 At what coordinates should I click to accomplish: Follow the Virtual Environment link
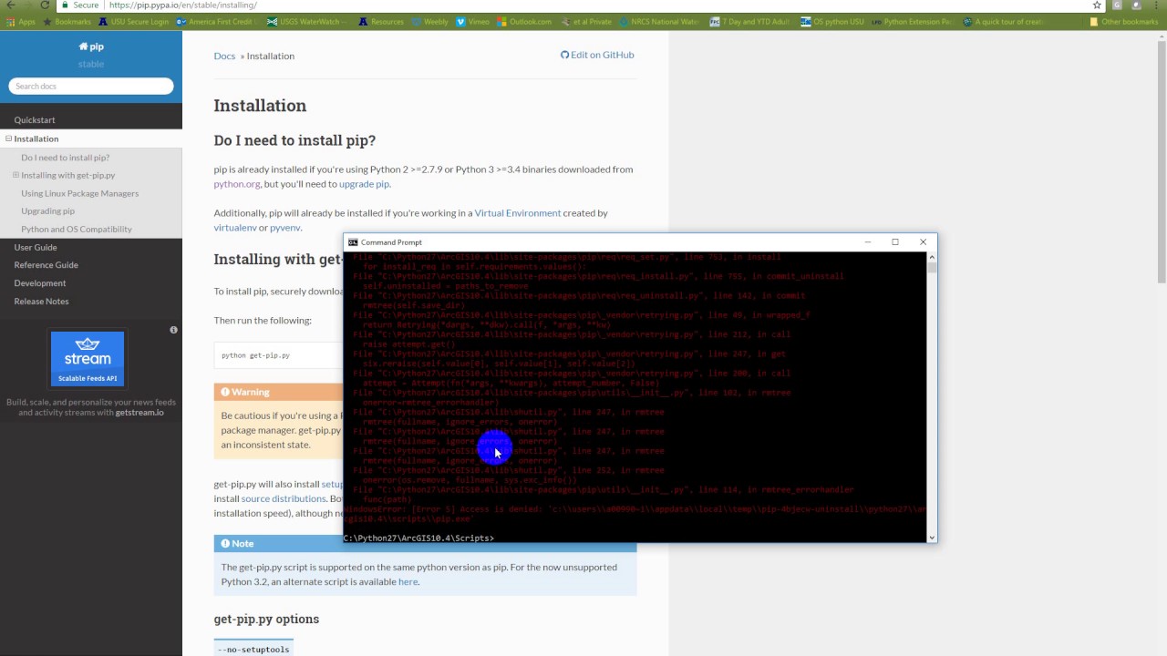pos(518,213)
